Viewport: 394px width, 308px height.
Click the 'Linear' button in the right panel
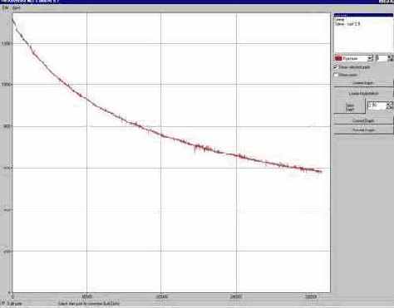[363, 94]
